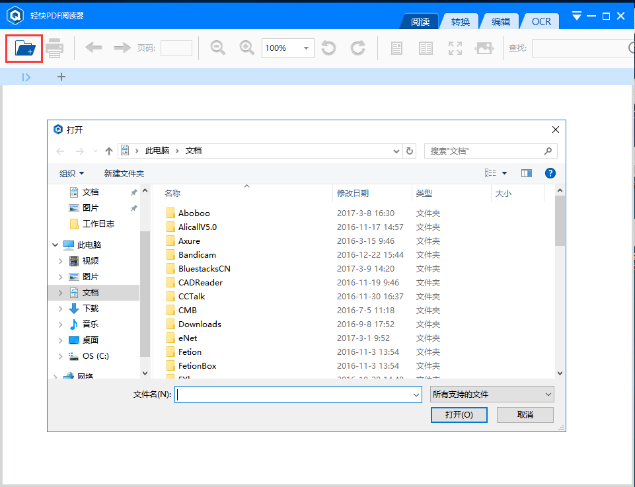Click the print icon in the toolbar
Image resolution: width=635 pixels, height=487 pixels.
[55, 48]
